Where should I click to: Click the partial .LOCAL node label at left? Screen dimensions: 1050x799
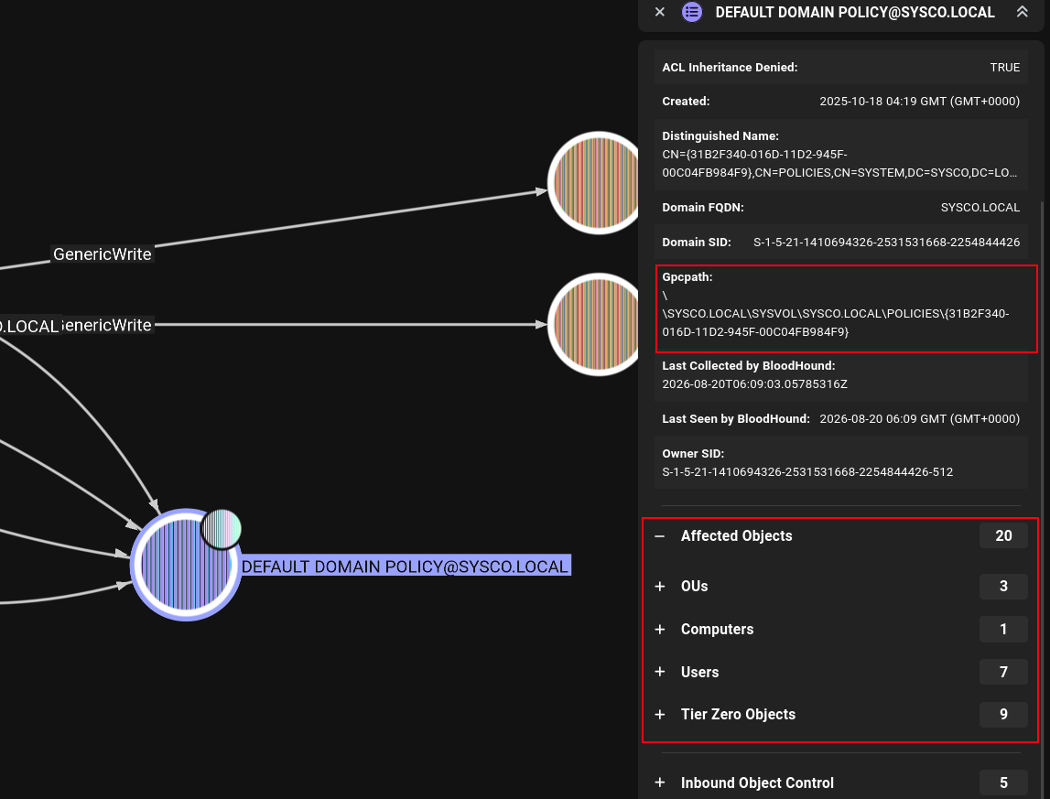tap(29, 327)
